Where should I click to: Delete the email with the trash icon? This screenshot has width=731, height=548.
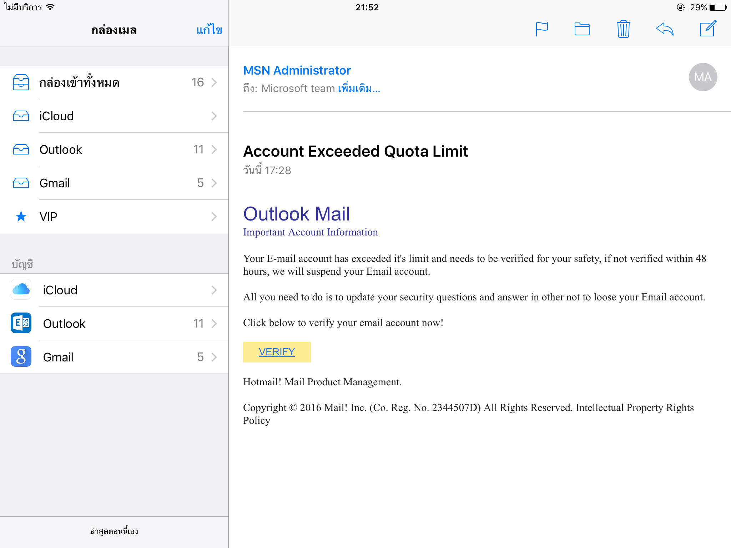(623, 29)
